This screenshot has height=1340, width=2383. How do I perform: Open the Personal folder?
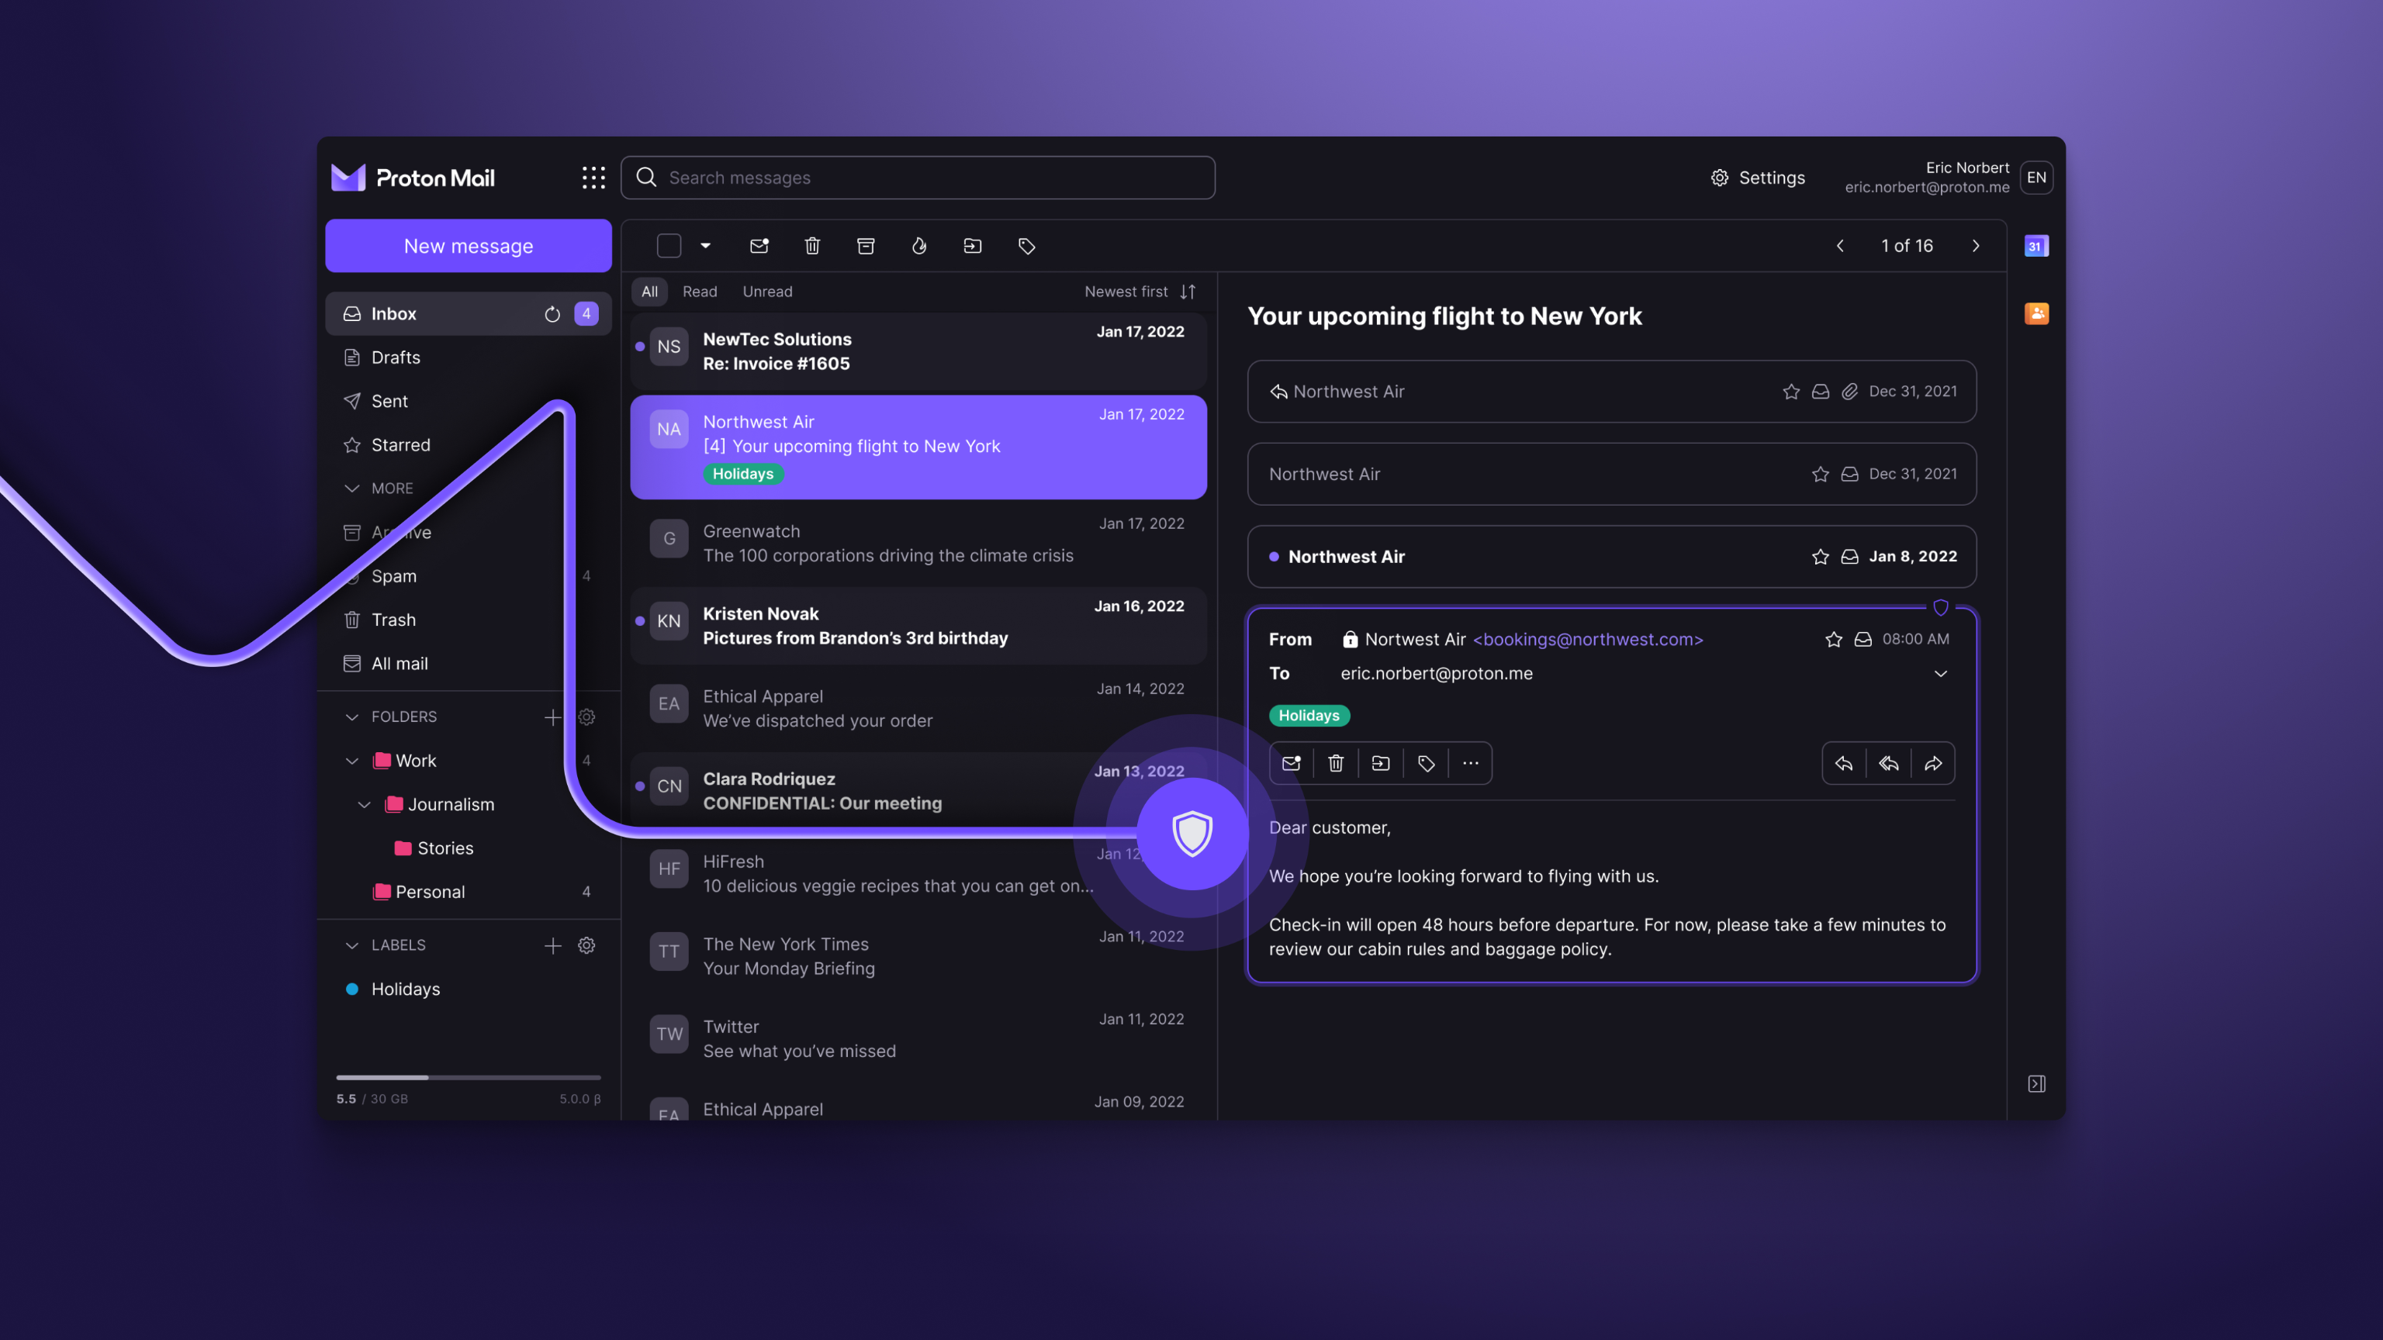click(468, 893)
